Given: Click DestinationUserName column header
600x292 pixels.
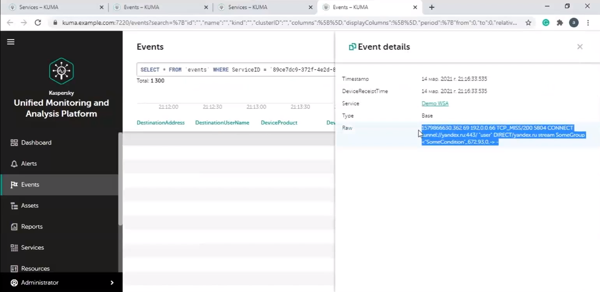Looking at the screenshot, I should [x=222, y=123].
